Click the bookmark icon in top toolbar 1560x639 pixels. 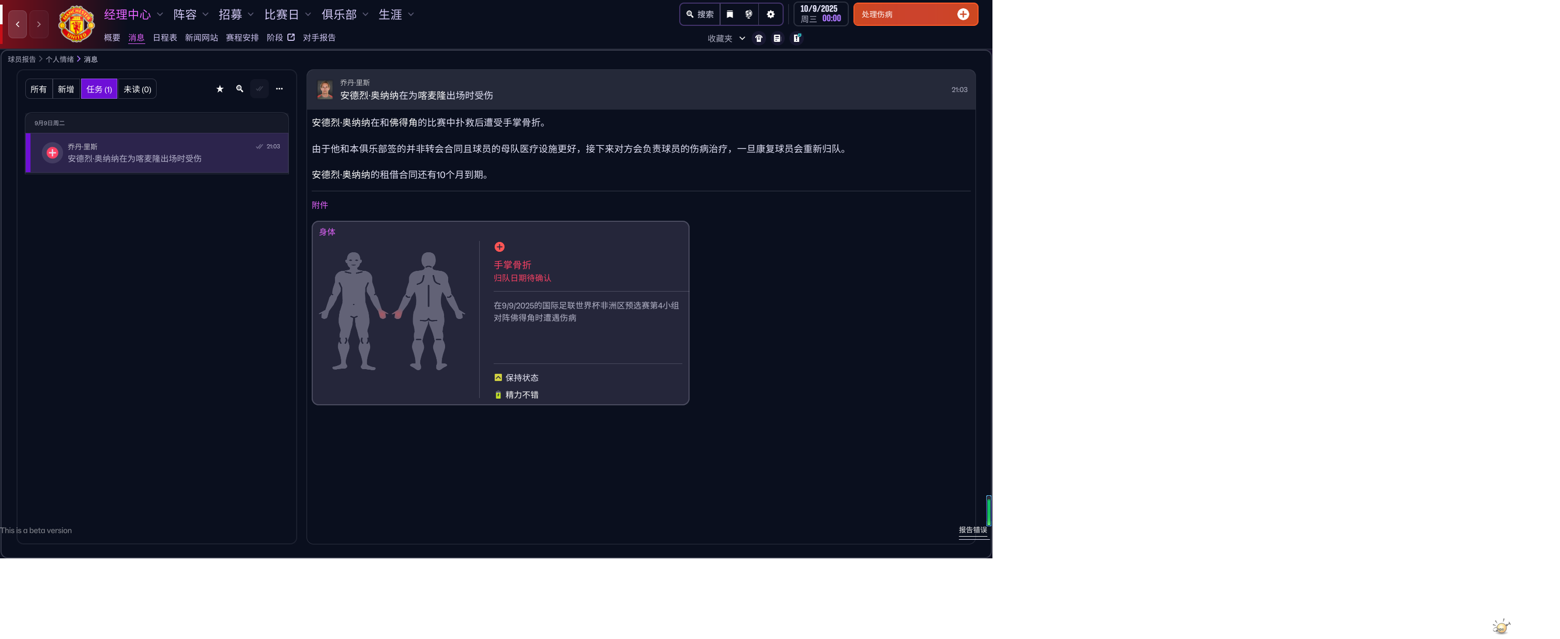pyautogui.click(x=730, y=14)
